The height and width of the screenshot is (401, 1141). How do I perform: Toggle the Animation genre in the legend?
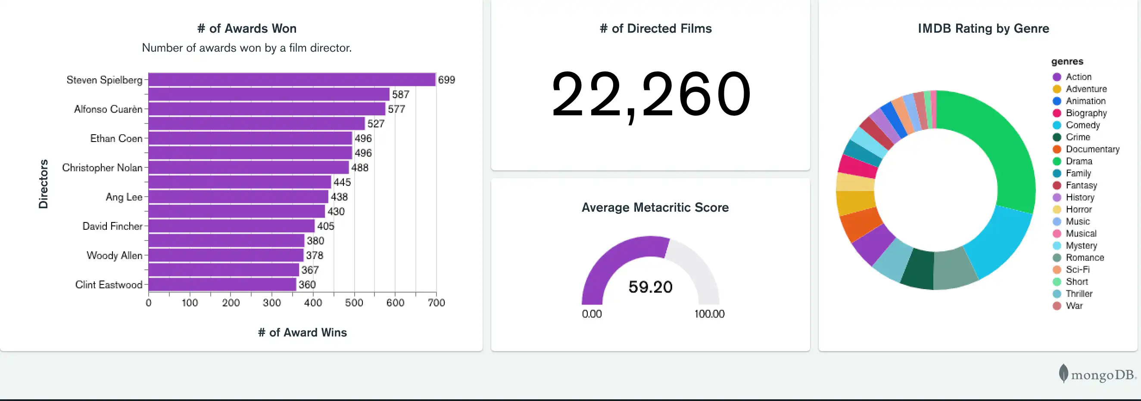[1057, 101]
